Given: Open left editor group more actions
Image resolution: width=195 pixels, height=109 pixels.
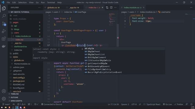Looking at the screenshot, I should 115,8.
